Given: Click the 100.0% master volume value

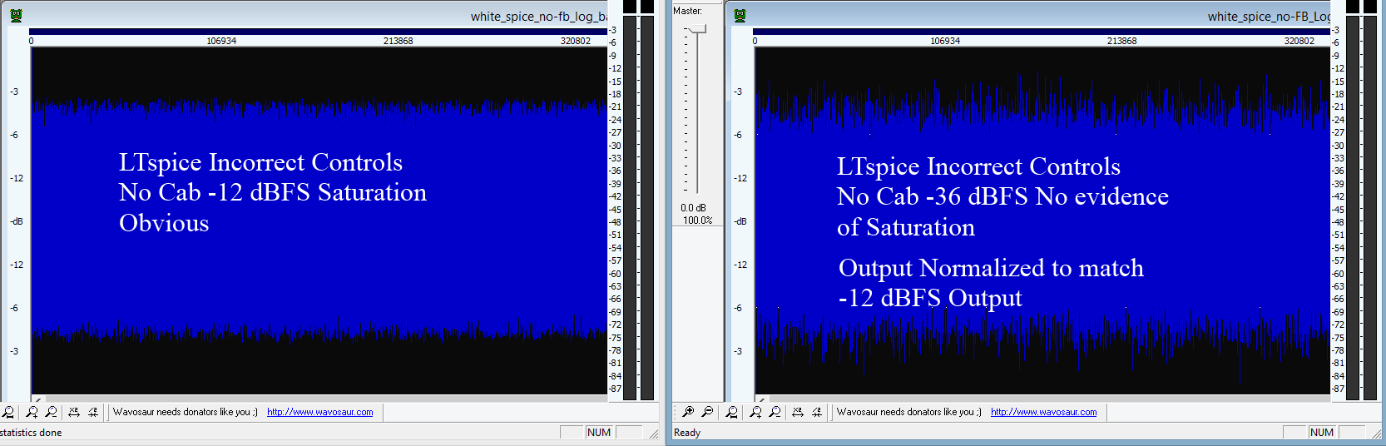Looking at the screenshot, I should click(x=698, y=221).
